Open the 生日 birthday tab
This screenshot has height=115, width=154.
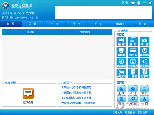54,24
